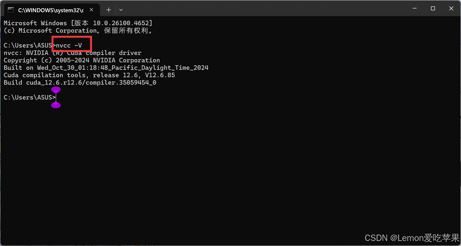
Task: Click the NVIDIA Corporation copyright line
Action: [x=82, y=60]
